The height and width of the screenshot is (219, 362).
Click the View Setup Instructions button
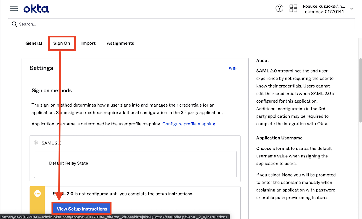click(82, 209)
